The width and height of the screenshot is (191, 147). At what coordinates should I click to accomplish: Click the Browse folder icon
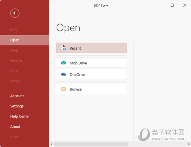(63, 89)
